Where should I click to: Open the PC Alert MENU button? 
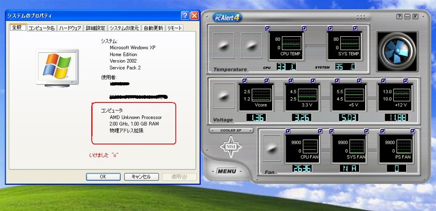point(227,171)
